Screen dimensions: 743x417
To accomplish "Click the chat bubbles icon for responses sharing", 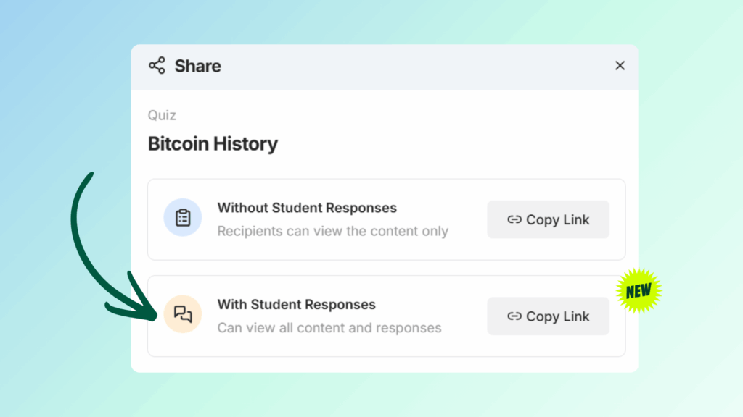I will 183,314.
